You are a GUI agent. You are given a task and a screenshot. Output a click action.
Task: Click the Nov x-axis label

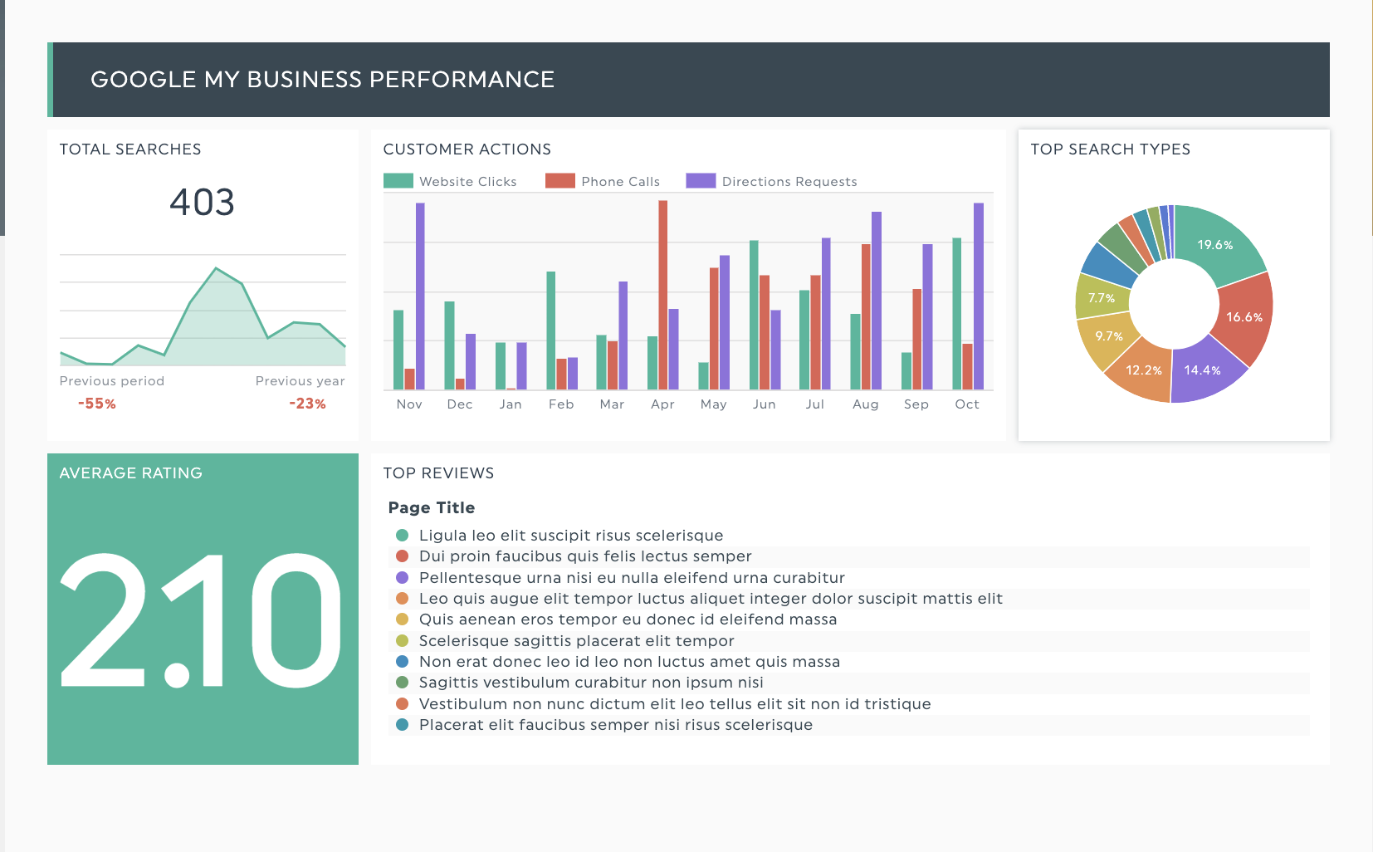409,404
